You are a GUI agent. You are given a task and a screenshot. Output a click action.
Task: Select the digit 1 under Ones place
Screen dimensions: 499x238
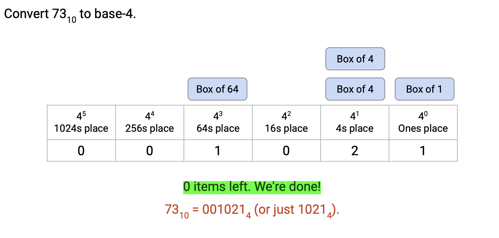point(423,151)
